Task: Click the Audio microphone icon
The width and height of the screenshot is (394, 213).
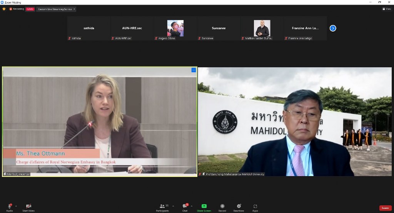Action: pos(9,206)
